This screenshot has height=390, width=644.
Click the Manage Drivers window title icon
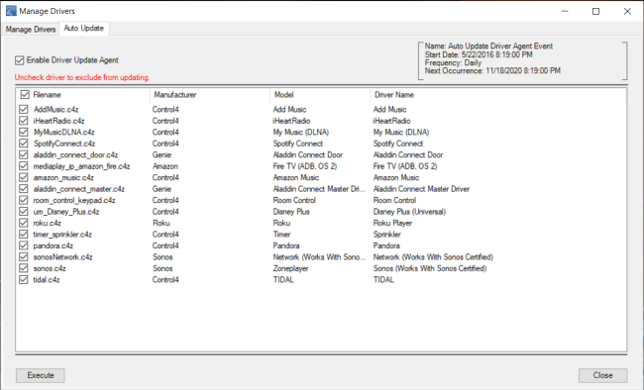click(x=11, y=11)
